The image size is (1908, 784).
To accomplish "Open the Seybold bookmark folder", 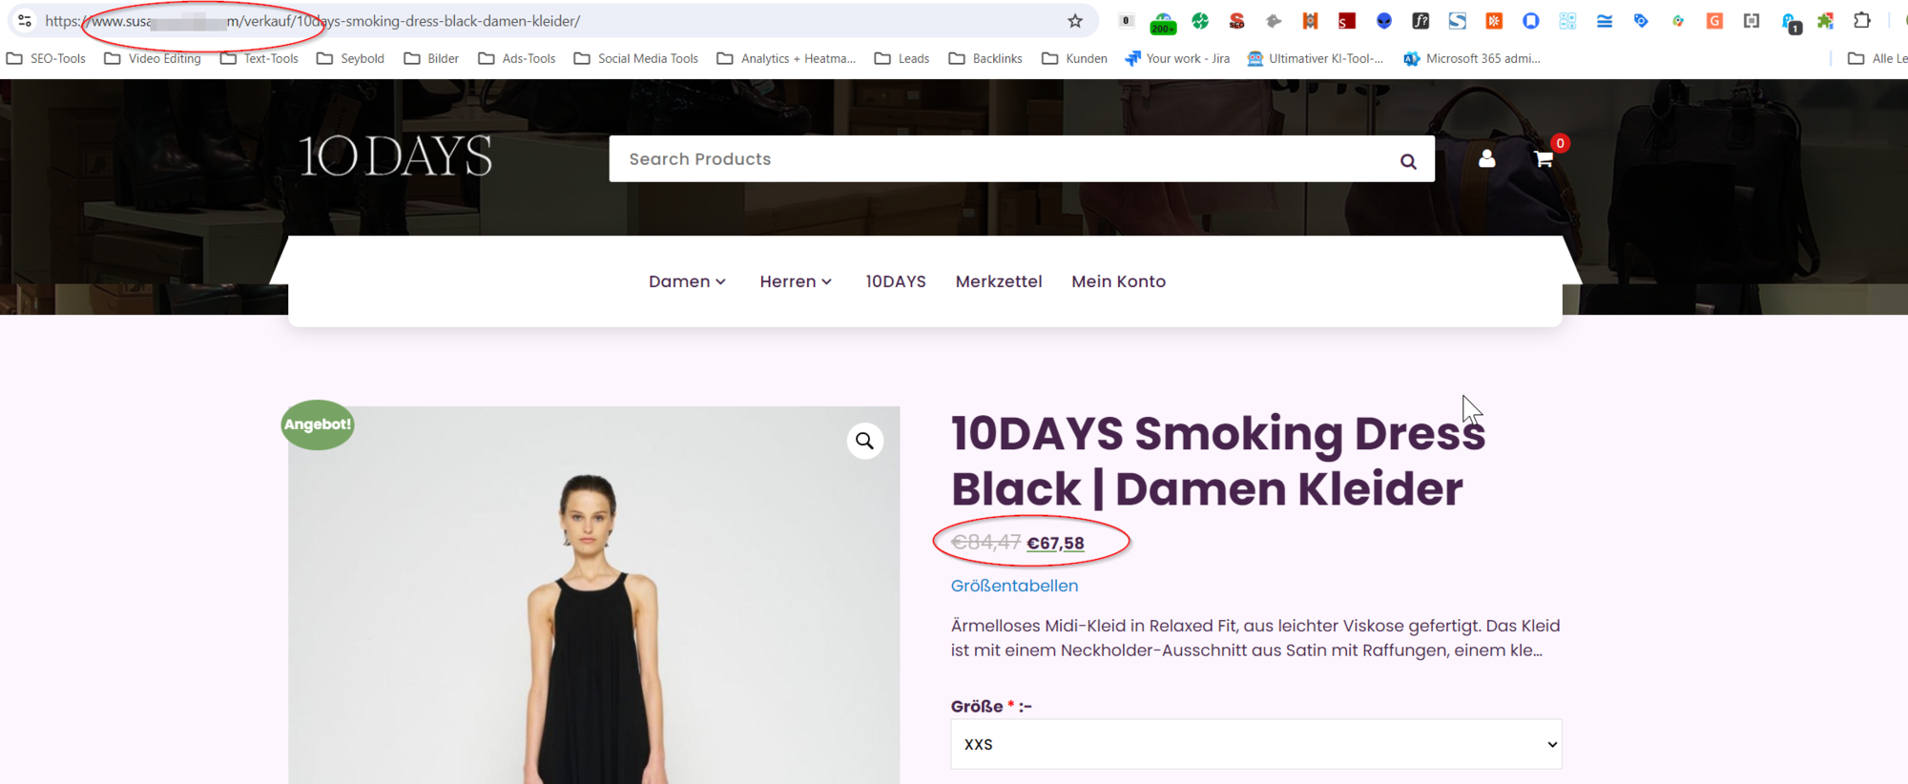I will [x=350, y=58].
